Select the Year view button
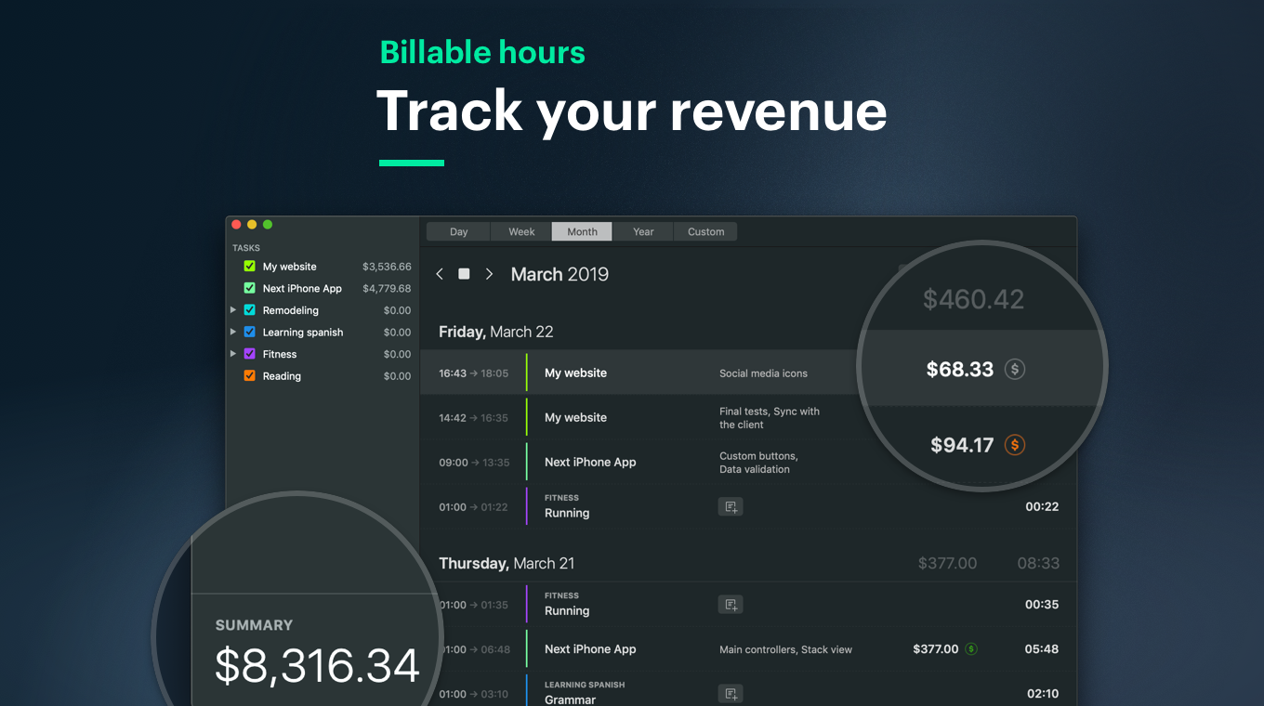 coord(642,230)
